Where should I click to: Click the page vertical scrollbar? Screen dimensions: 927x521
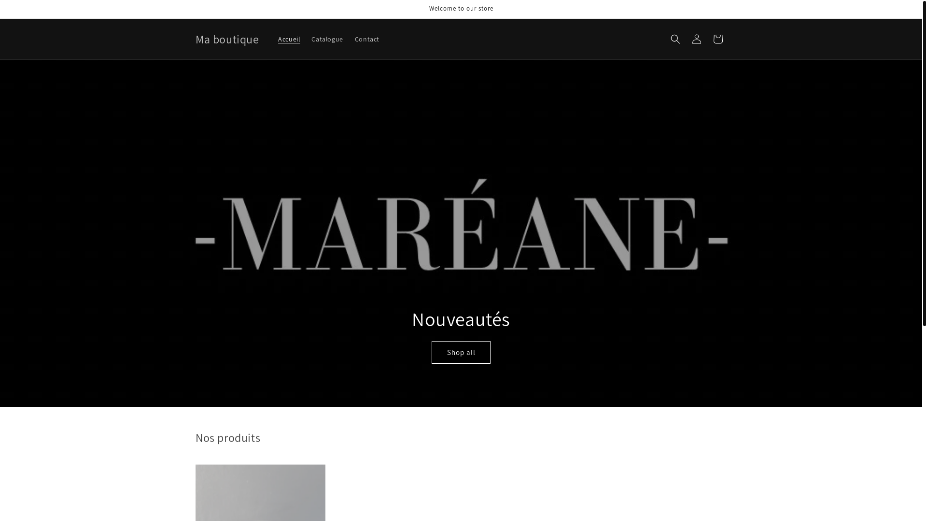[924, 163]
